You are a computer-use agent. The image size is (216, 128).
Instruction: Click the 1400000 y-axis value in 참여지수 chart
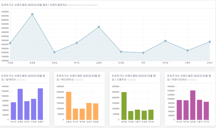tap(5, 87)
